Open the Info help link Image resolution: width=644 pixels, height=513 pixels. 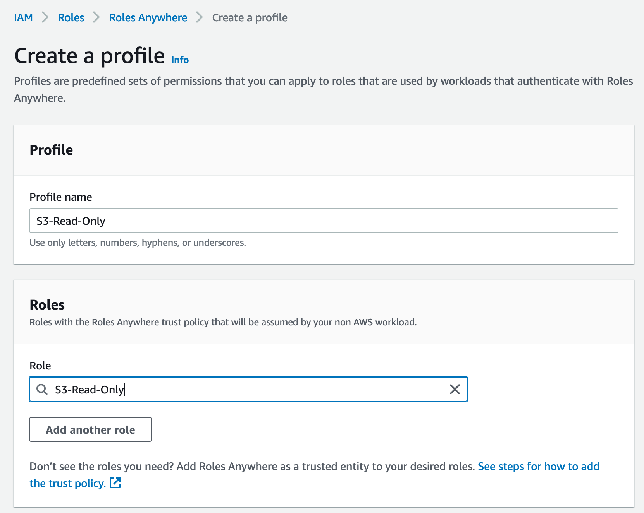coord(179,60)
